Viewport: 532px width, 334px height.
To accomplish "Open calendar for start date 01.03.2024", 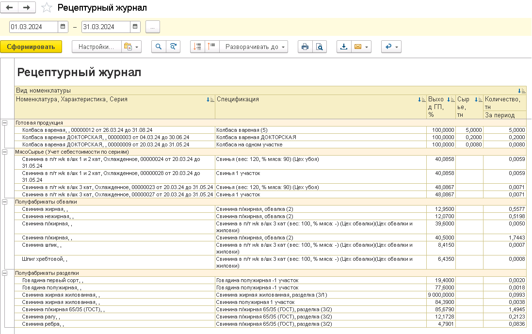I will coord(64,27).
